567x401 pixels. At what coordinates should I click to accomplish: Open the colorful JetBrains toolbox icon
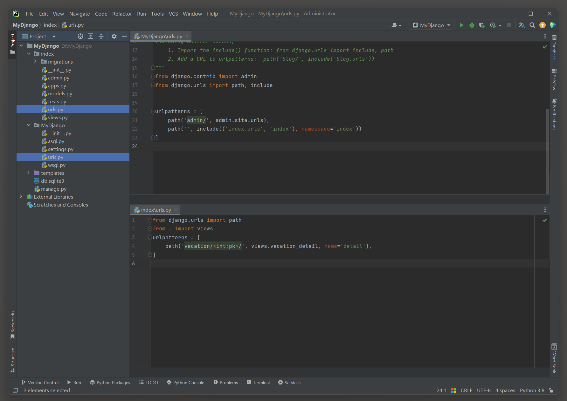pos(553,25)
